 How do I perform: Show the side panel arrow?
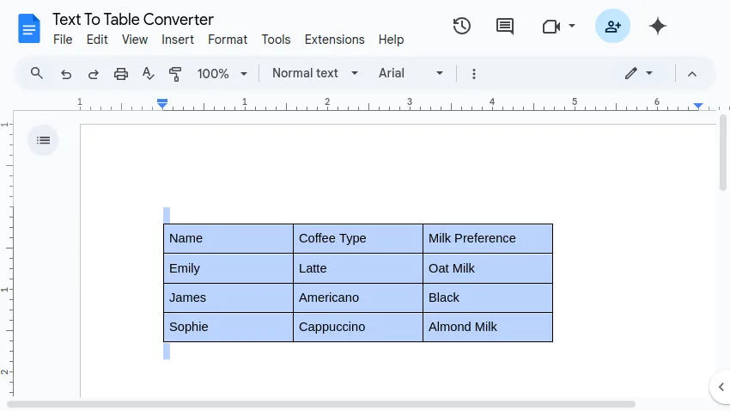(721, 386)
